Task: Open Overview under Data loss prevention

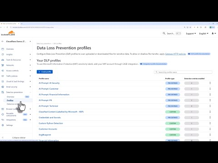Action: [x=10, y=97]
